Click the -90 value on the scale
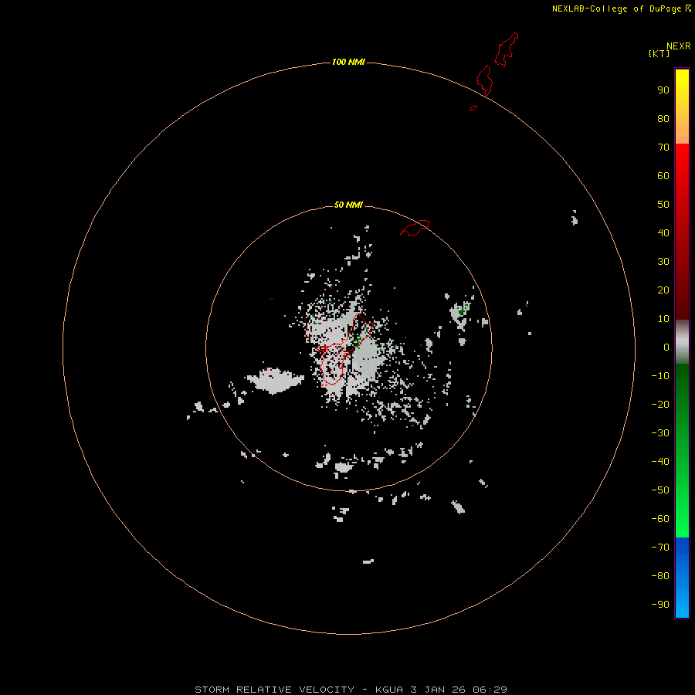Viewport: 695px width, 695px height. point(660,604)
